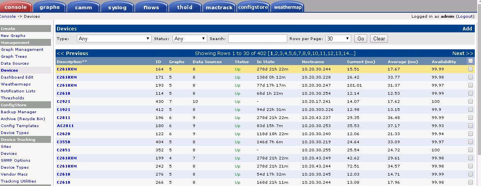
Task: Open the syslog tab
Action: pyautogui.click(x=117, y=7)
